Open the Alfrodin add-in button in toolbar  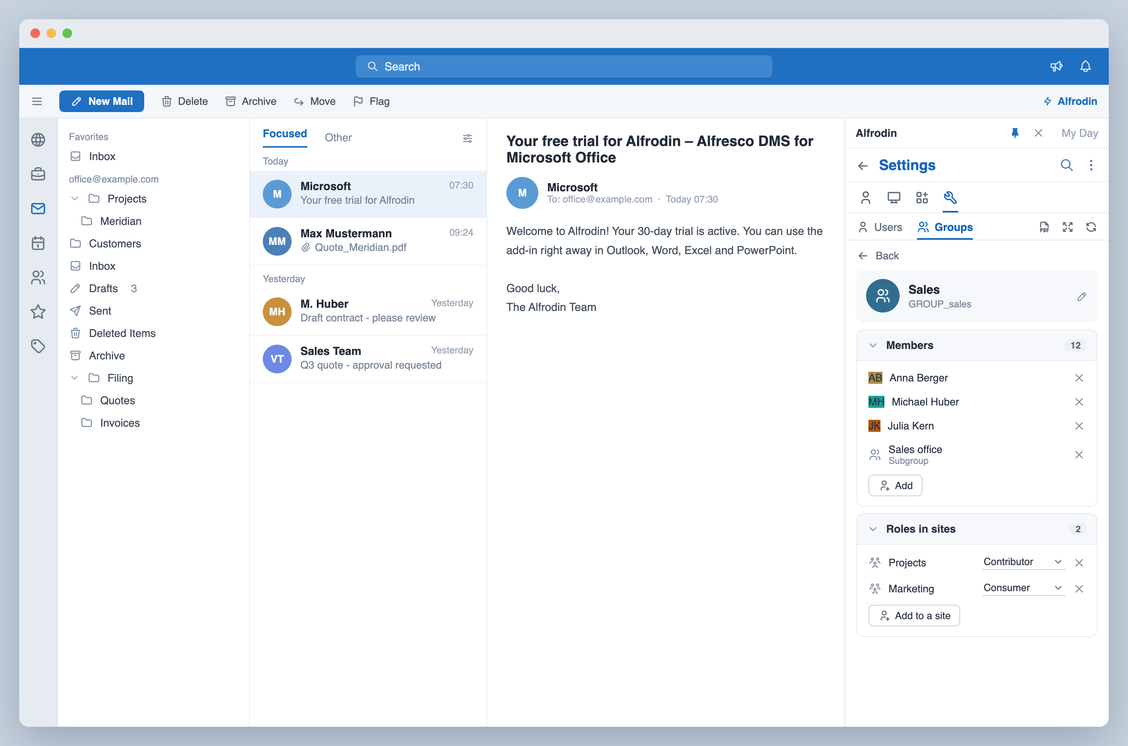click(x=1070, y=101)
